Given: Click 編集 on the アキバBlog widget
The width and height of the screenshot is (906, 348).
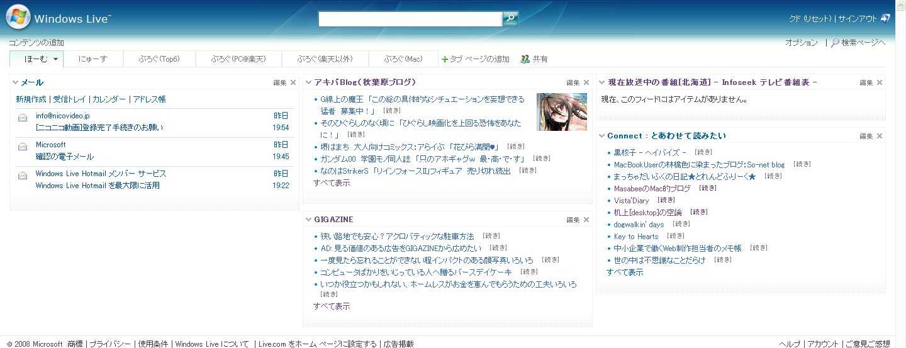Looking at the screenshot, I should pos(573,82).
